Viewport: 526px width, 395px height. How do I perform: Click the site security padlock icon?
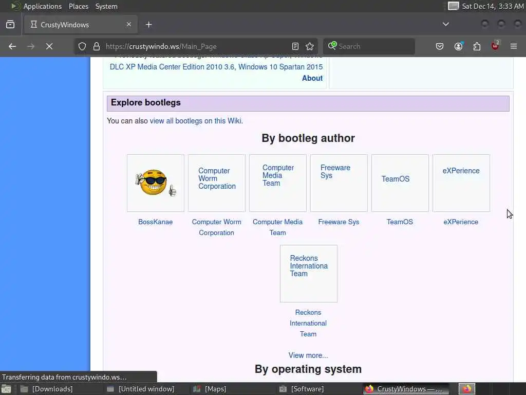(x=97, y=46)
